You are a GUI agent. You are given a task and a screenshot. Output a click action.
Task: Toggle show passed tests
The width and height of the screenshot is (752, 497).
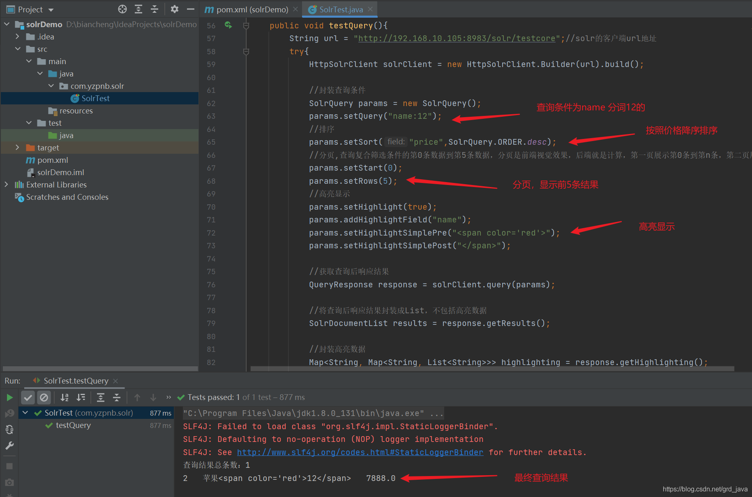[28, 398]
